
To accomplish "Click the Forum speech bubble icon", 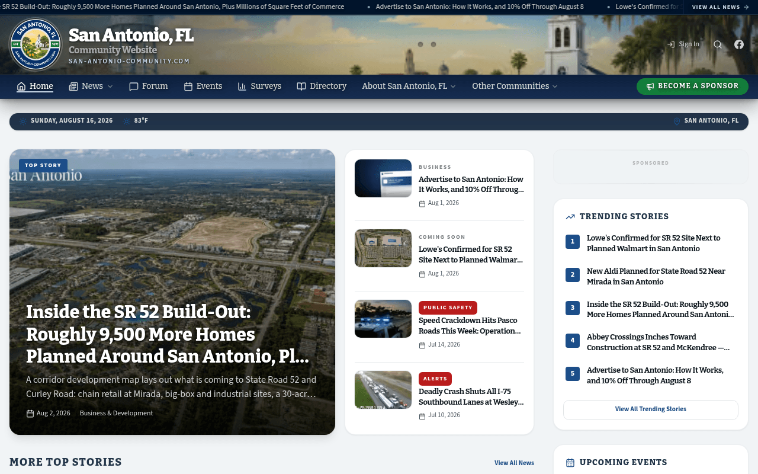I will pos(134,87).
